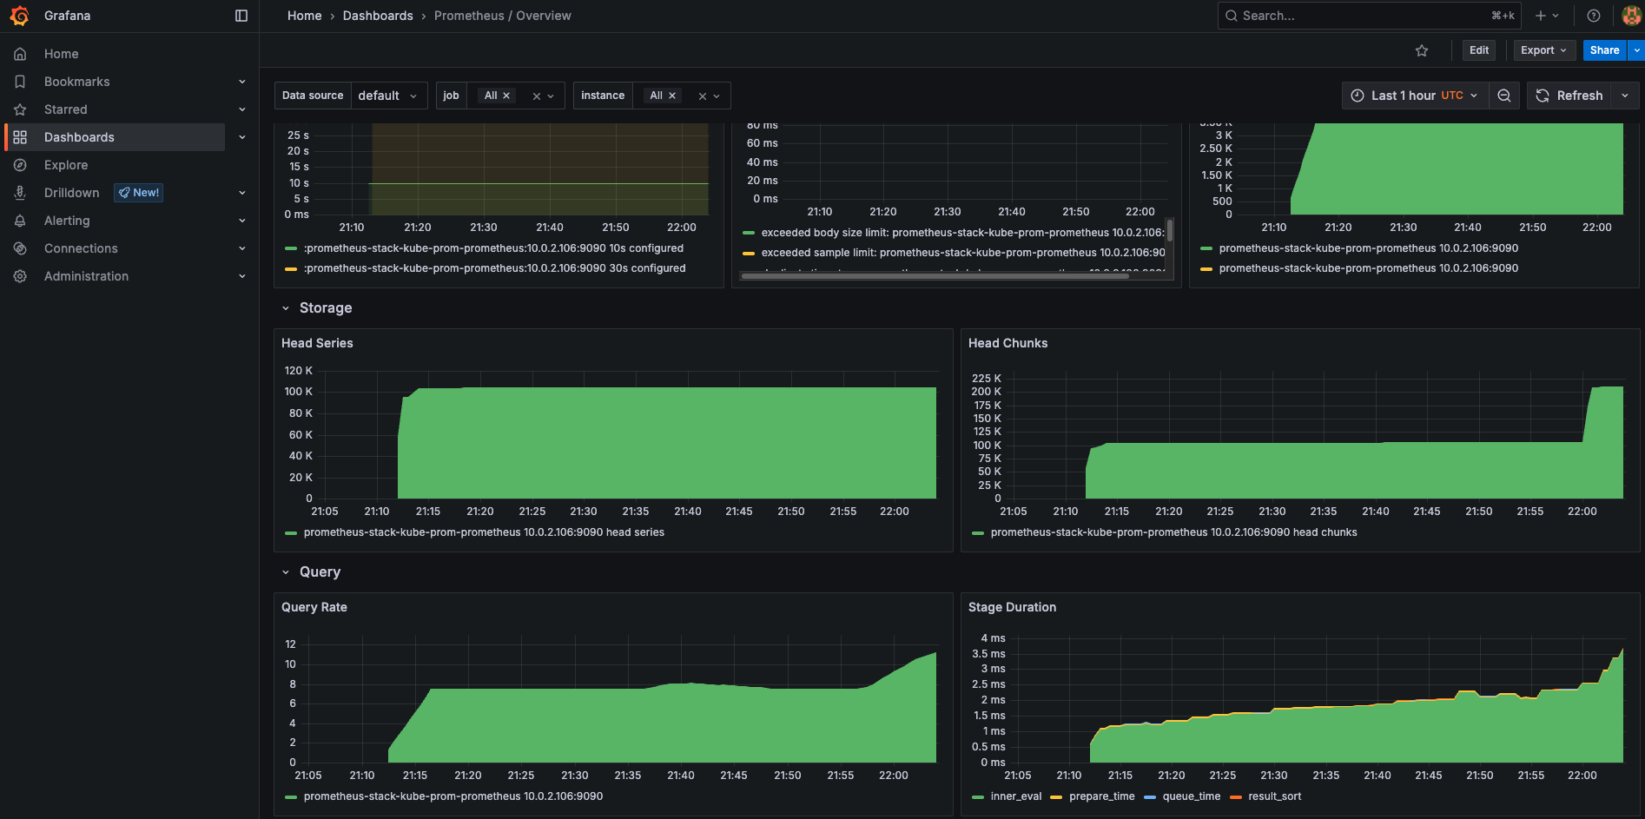Click the Home sidebar icon
This screenshot has height=819, width=1645.
pos(20,54)
